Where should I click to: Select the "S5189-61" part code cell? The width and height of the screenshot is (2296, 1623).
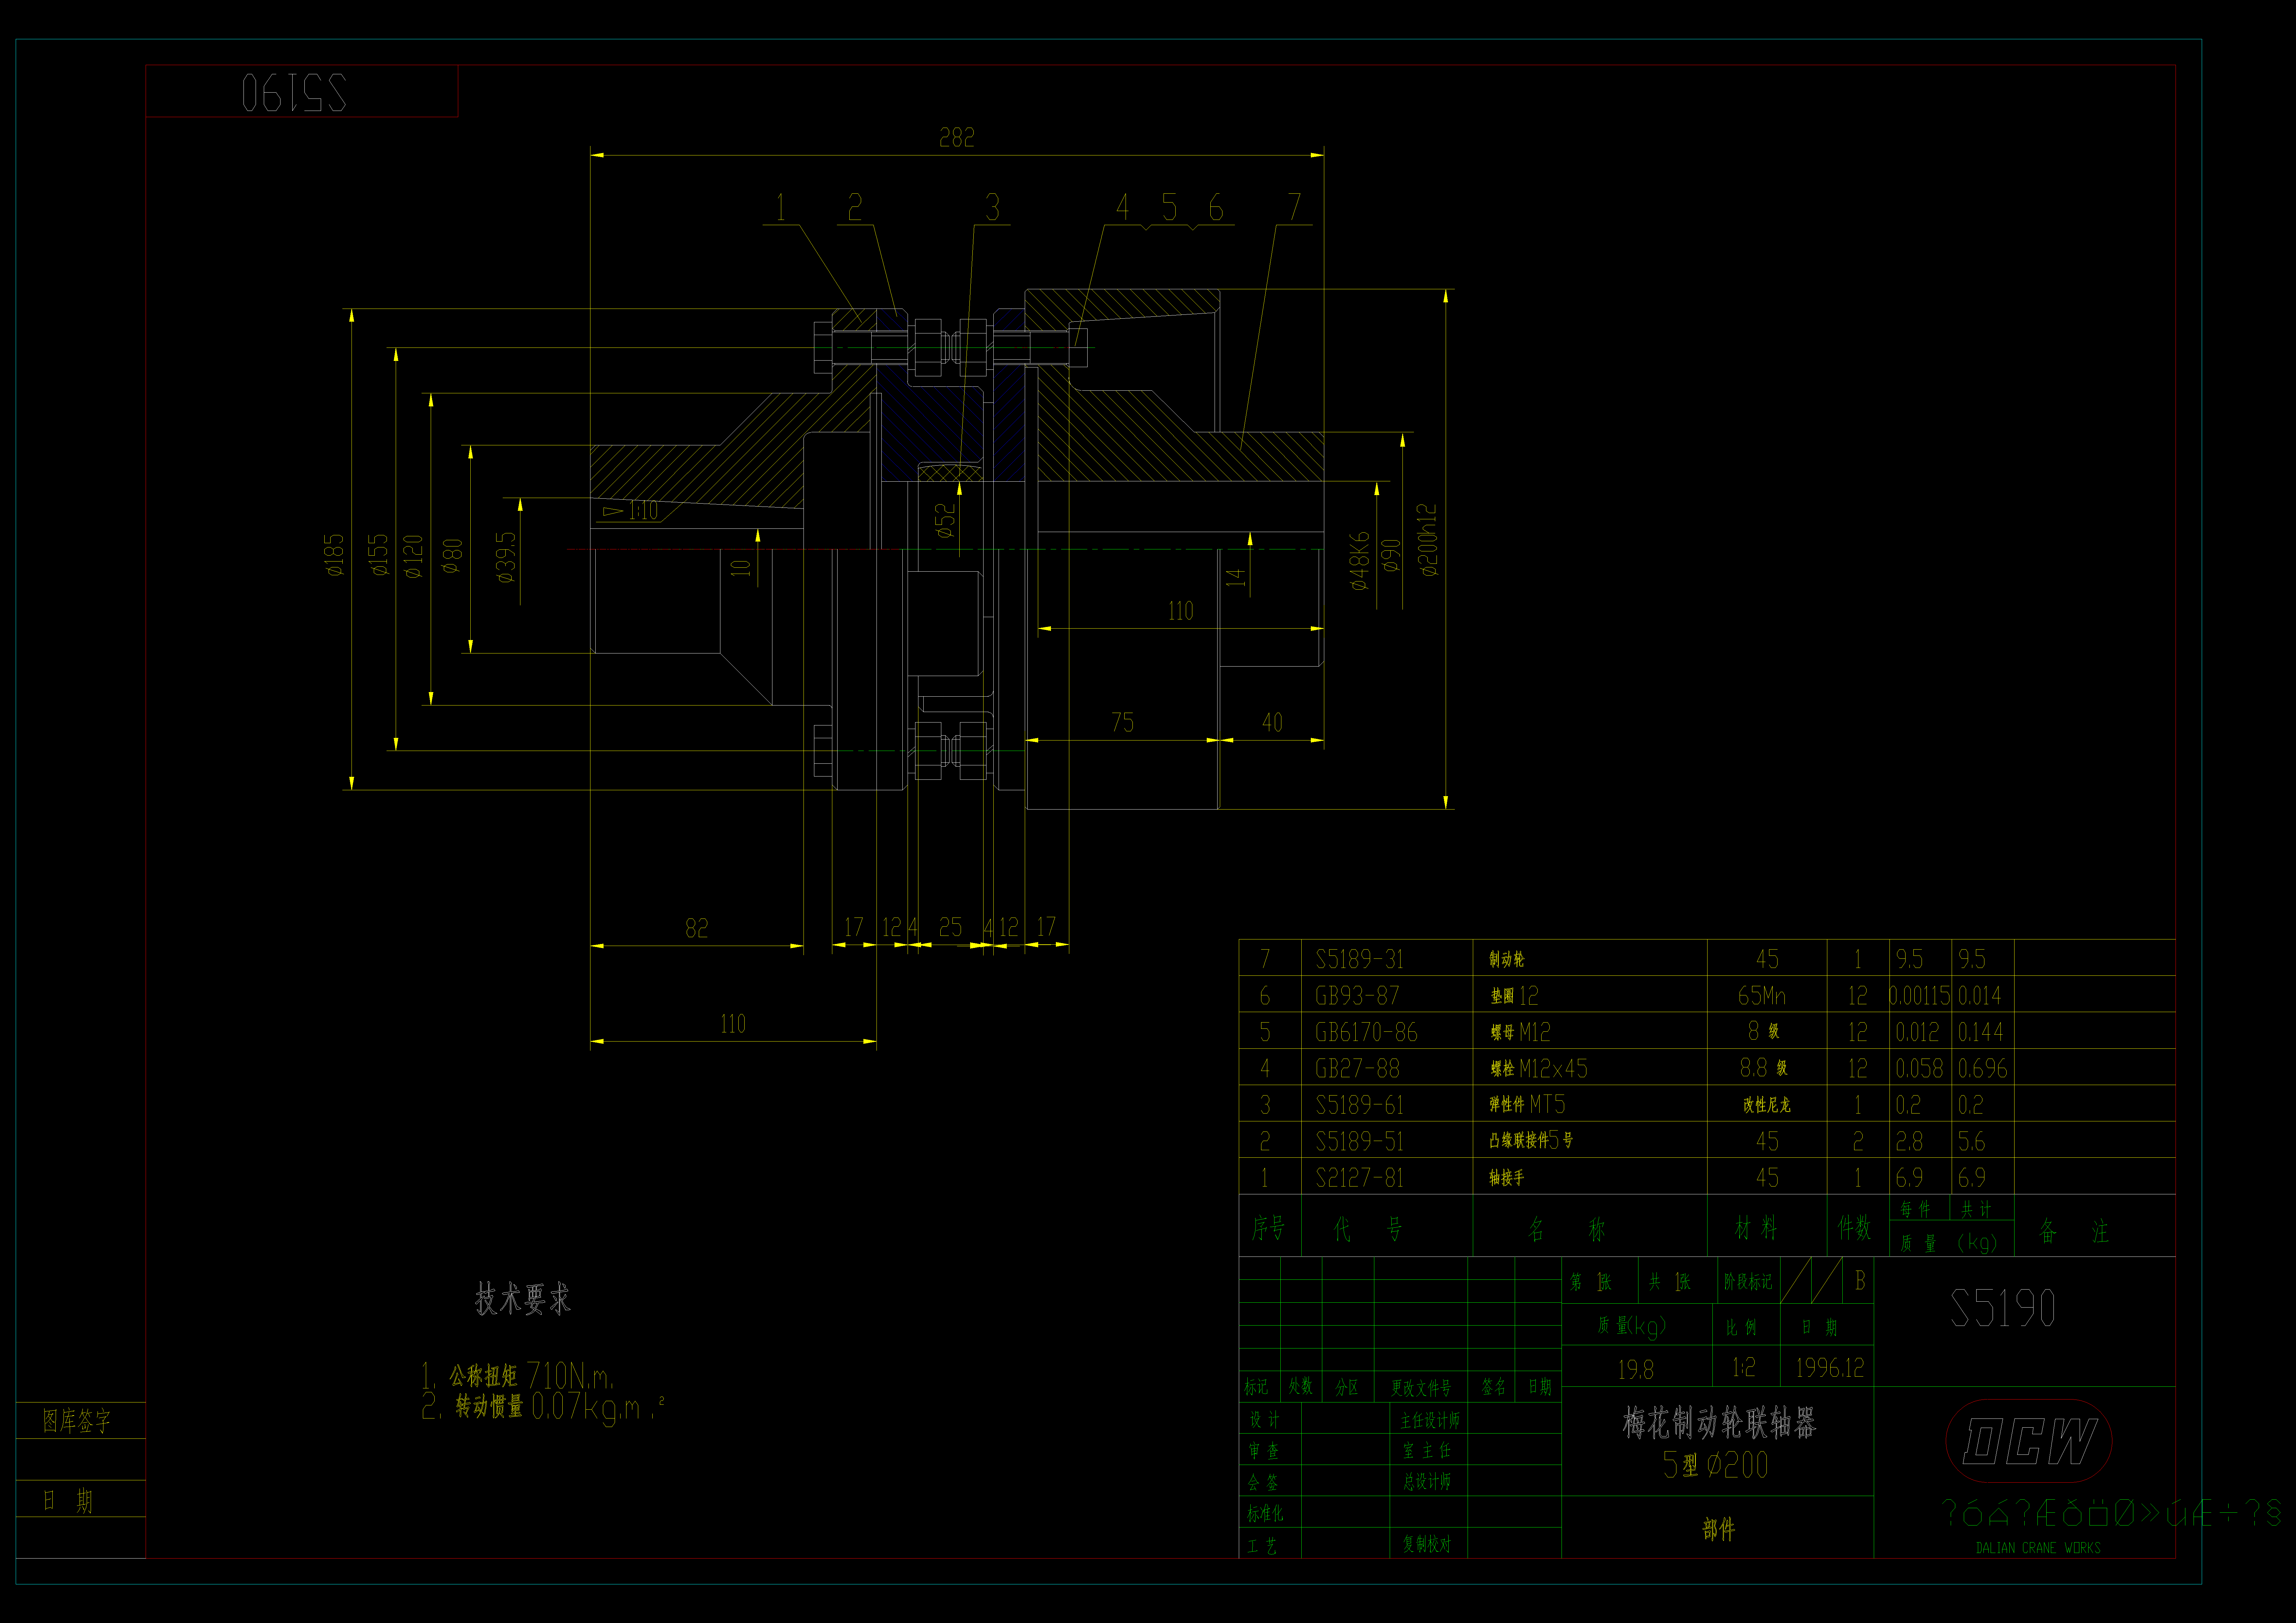(1360, 1105)
